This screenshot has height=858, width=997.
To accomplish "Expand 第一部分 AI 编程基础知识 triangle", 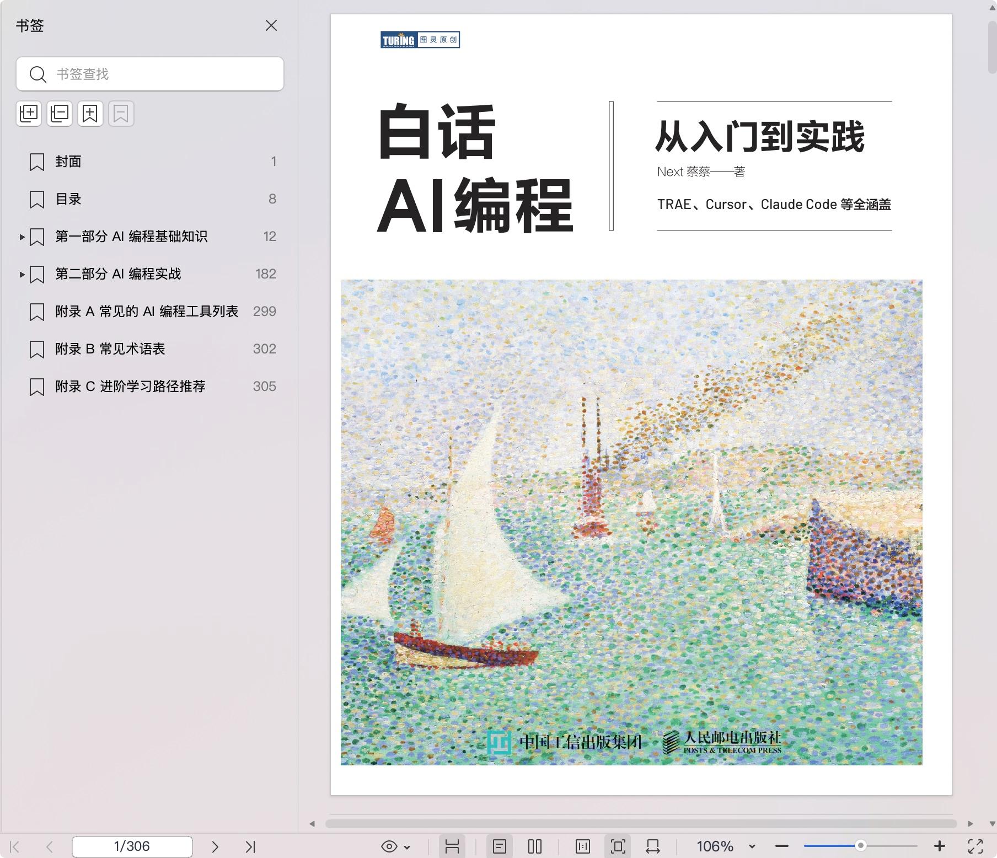I will (x=22, y=237).
